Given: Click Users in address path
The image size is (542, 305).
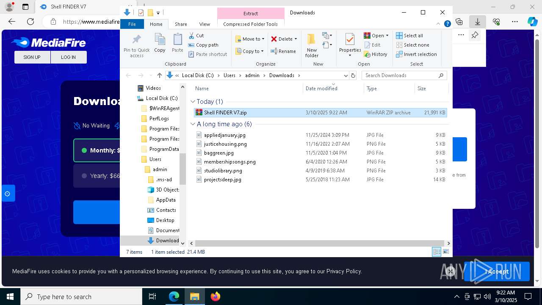Looking at the screenshot, I should (x=229, y=75).
